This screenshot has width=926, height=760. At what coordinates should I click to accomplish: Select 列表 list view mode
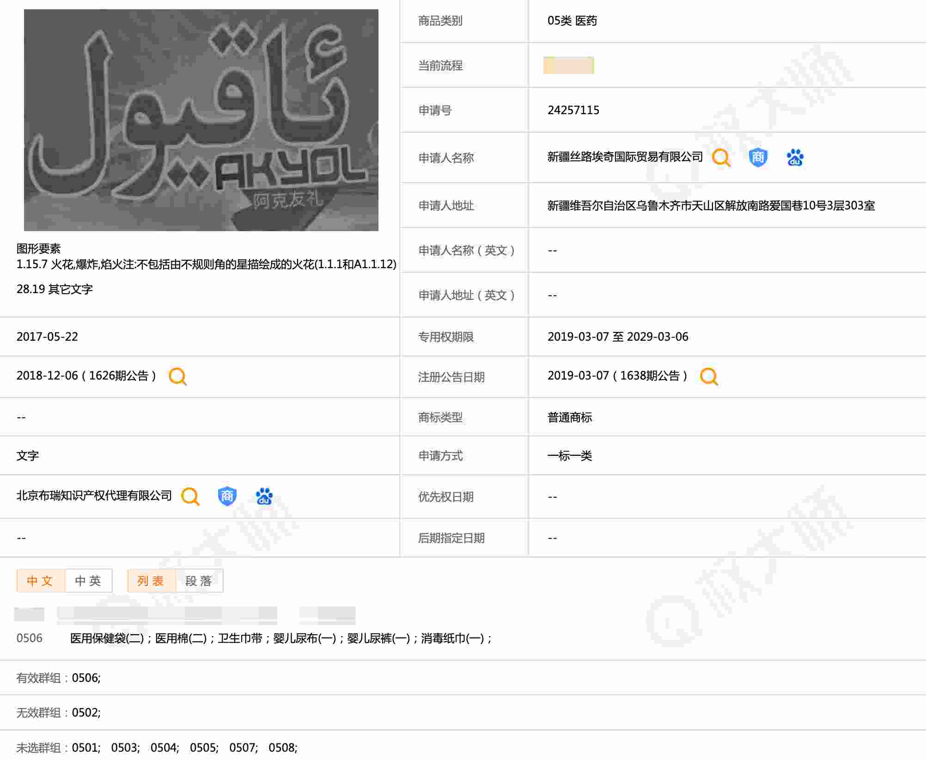pyautogui.click(x=151, y=581)
